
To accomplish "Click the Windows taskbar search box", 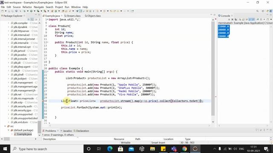I will tap(47, 149).
